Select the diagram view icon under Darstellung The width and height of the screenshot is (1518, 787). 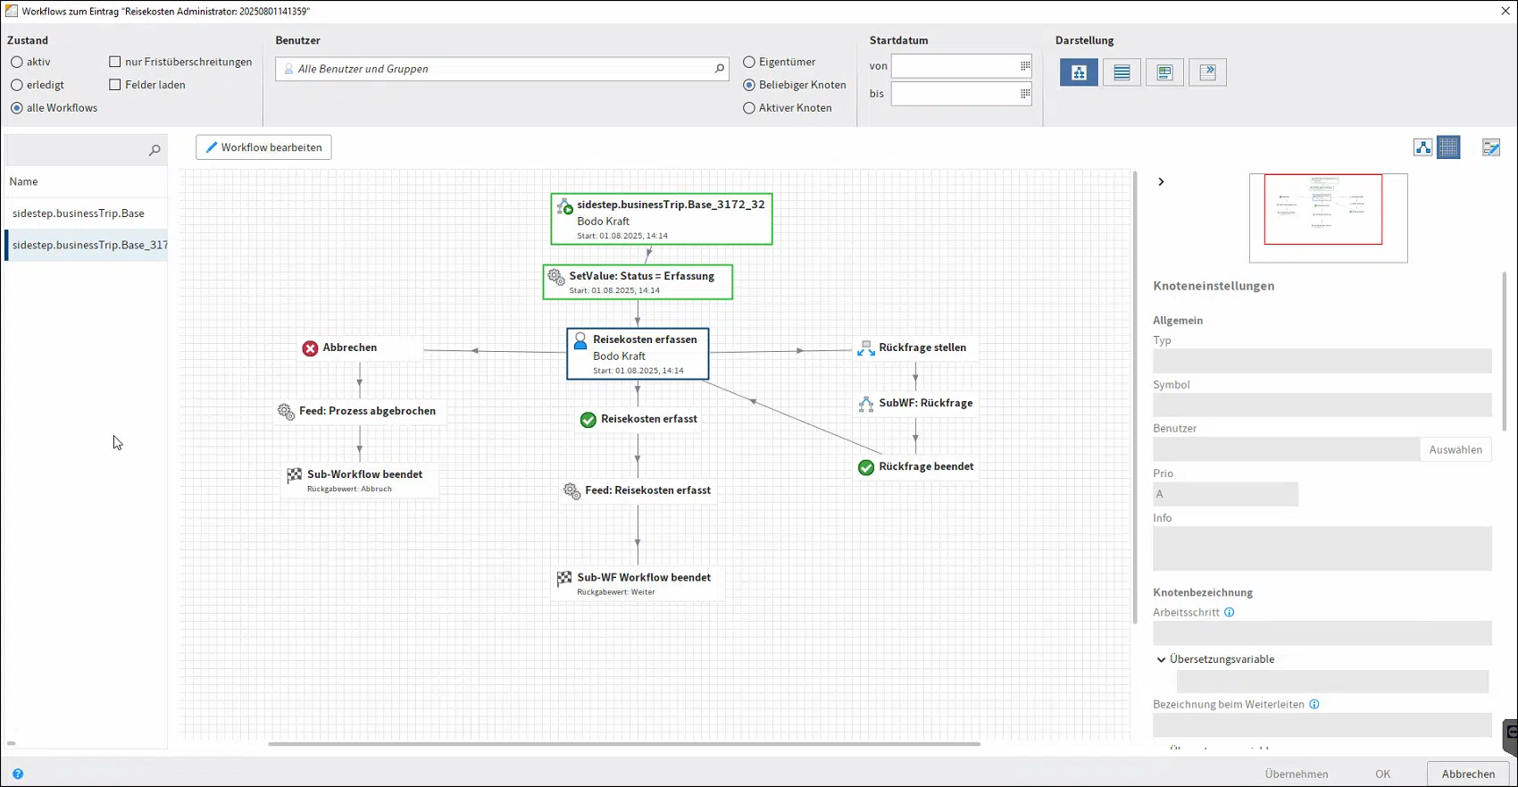click(x=1079, y=72)
